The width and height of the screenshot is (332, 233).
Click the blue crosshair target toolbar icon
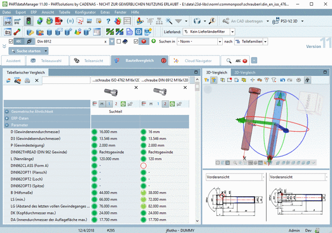click(x=139, y=32)
